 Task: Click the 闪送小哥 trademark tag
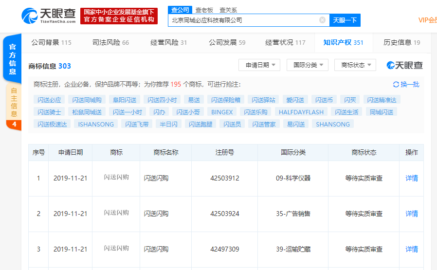(x=188, y=112)
